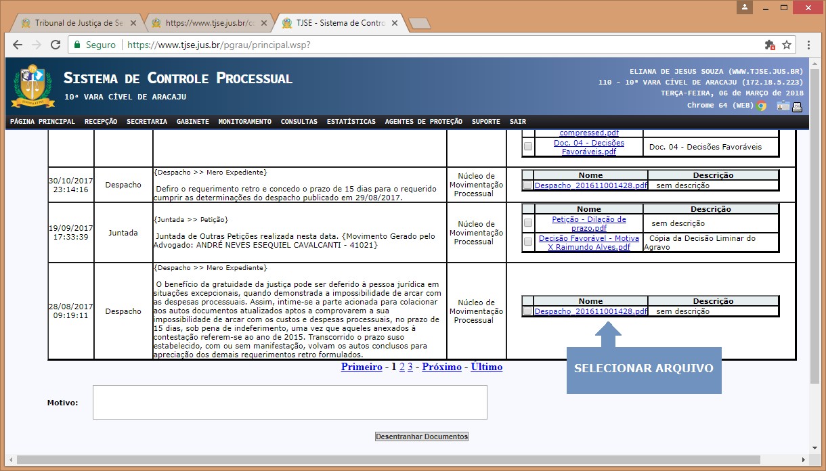Image resolution: width=826 pixels, height=471 pixels.
Task: Open the GABINETE menu
Action: click(x=192, y=122)
